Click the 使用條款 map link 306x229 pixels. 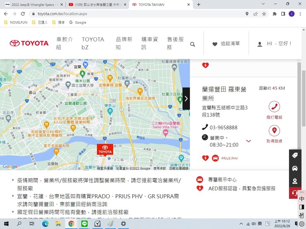(x=159, y=168)
